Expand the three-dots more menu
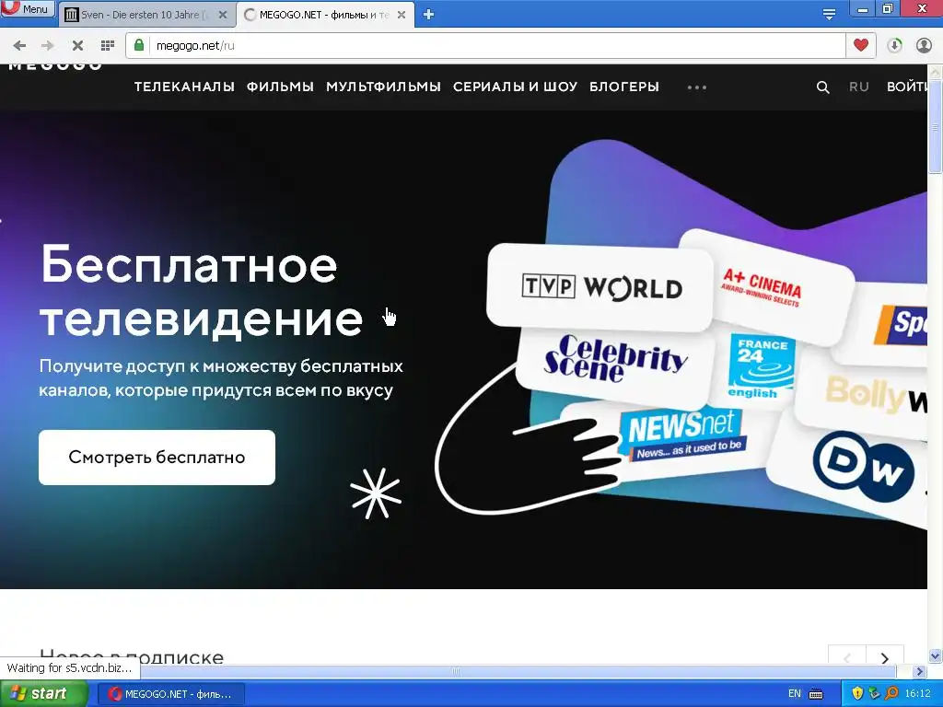Viewport: 943px width, 707px height. (697, 87)
